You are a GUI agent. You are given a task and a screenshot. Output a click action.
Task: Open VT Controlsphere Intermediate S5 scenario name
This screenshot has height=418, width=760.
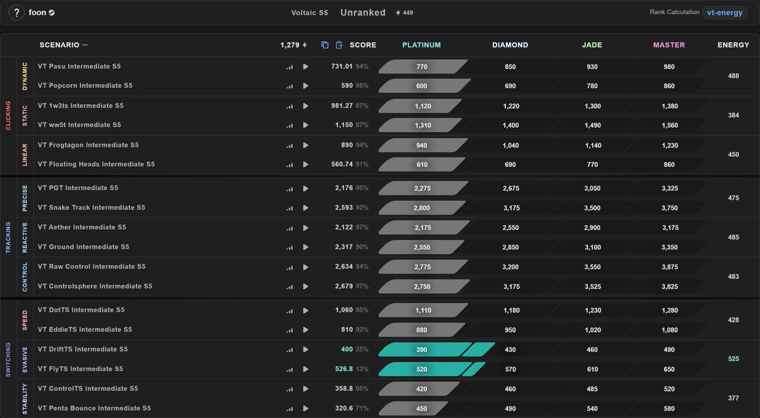point(95,286)
